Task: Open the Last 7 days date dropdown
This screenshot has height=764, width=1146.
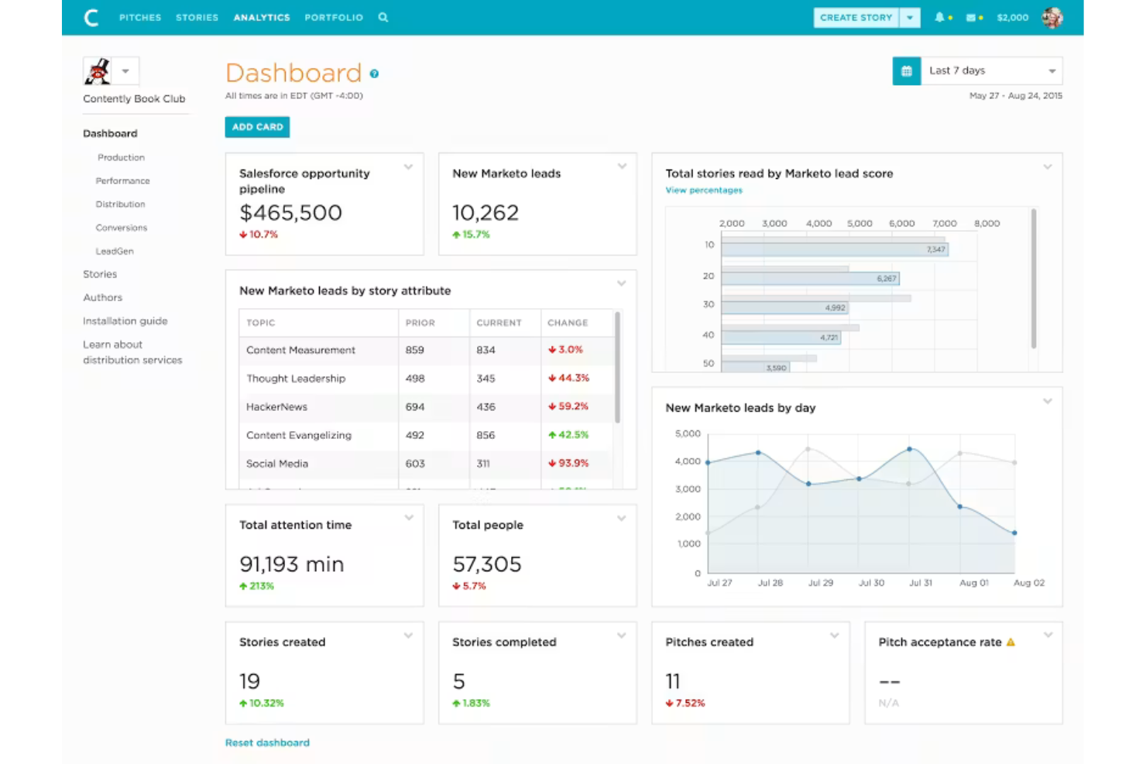Action: [x=991, y=70]
